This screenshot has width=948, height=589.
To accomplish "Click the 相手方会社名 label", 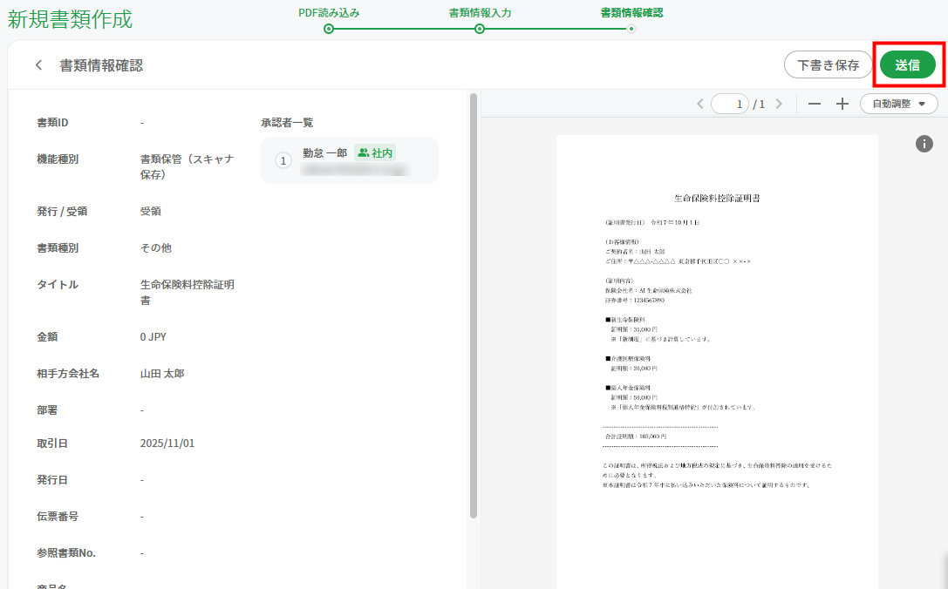I will click(68, 373).
